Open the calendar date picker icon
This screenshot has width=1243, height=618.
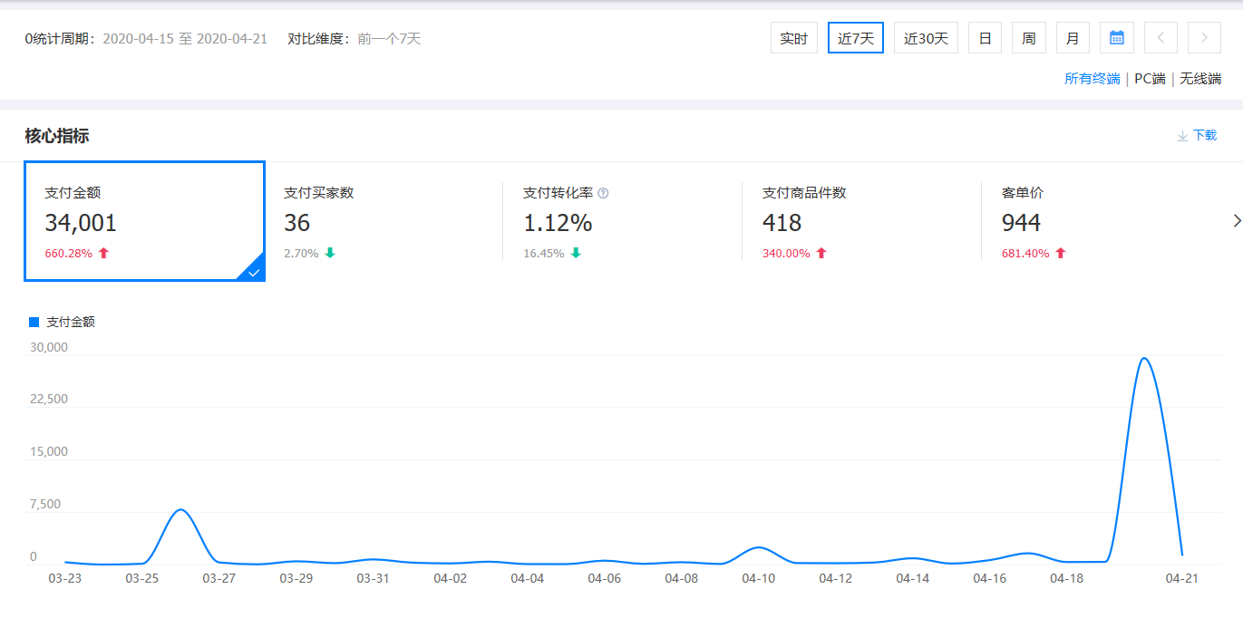pyautogui.click(x=1116, y=37)
